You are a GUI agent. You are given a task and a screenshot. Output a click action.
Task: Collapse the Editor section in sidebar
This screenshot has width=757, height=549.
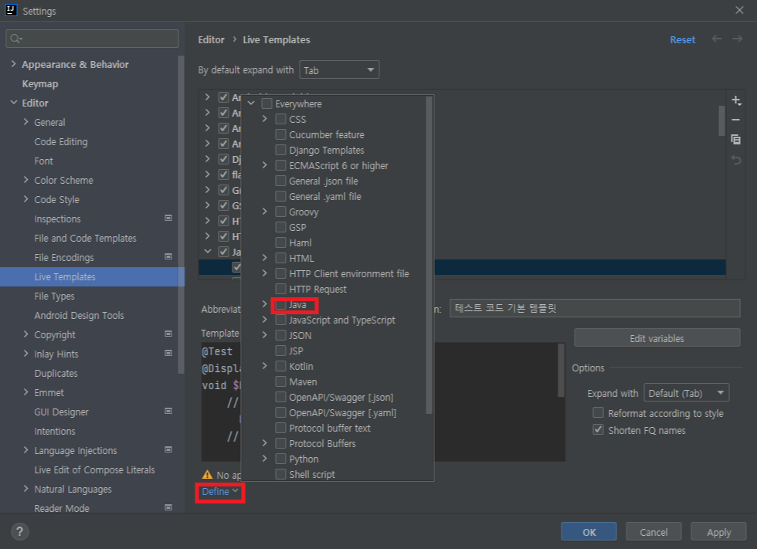14,102
